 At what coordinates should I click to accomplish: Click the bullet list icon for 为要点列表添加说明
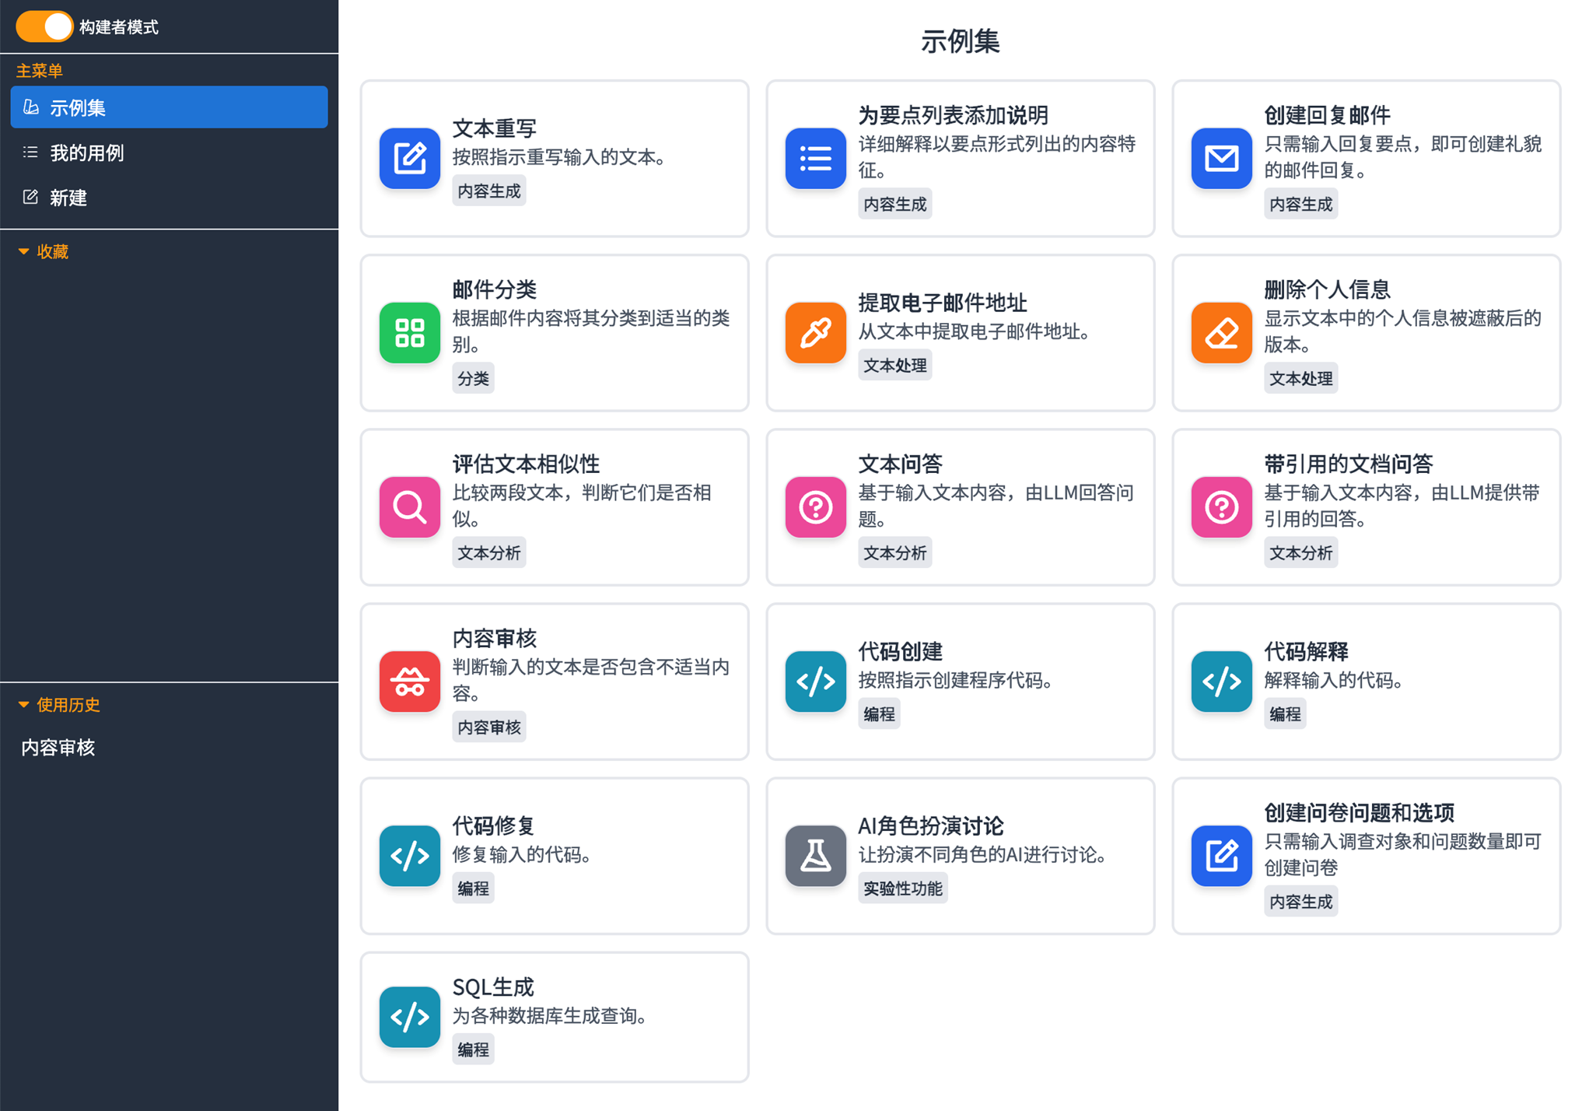(814, 159)
